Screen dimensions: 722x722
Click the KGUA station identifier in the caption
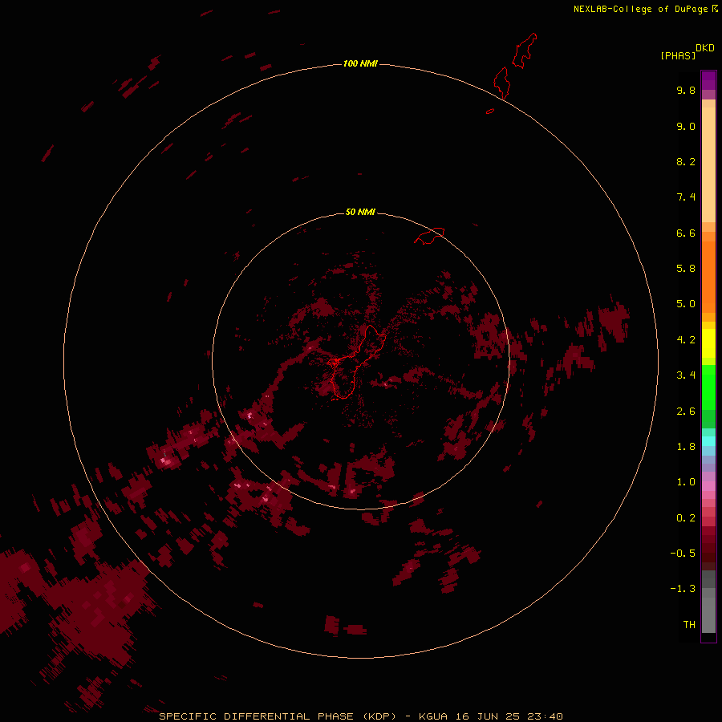[x=433, y=716]
